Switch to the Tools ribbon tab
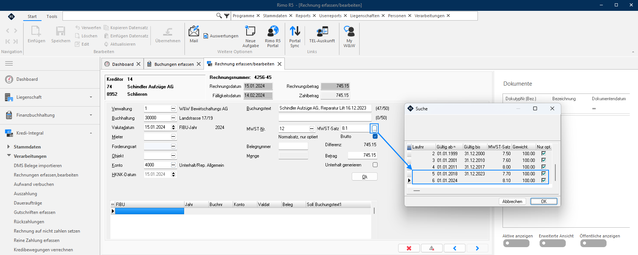This screenshot has height=255, width=638. pos(52,16)
